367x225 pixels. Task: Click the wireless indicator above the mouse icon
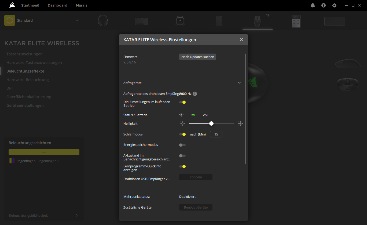click(268, 15)
